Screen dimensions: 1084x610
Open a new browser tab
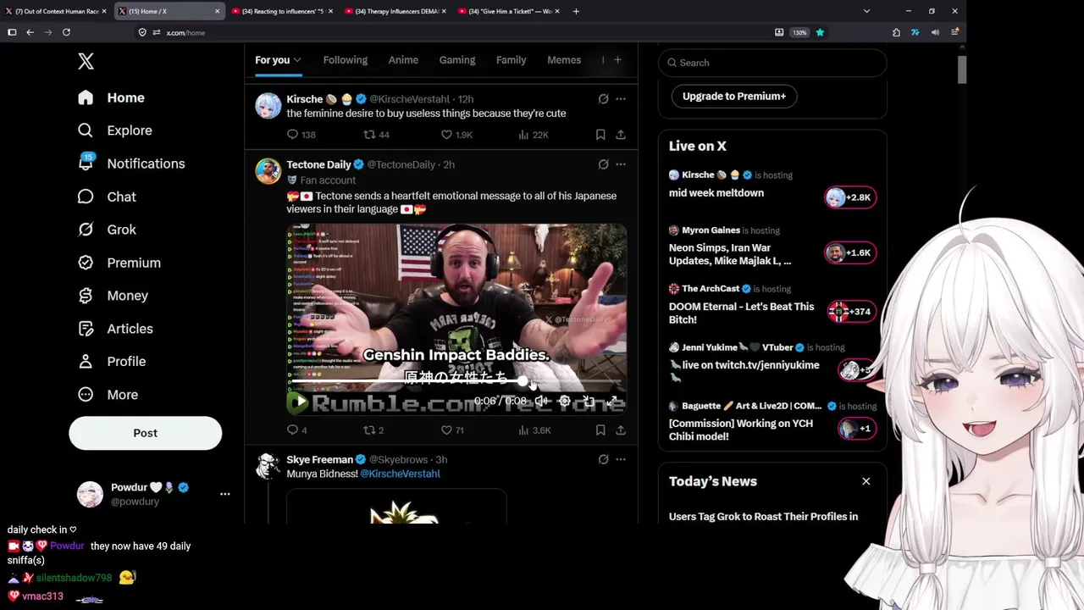pyautogui.click(x=576, y=11)
